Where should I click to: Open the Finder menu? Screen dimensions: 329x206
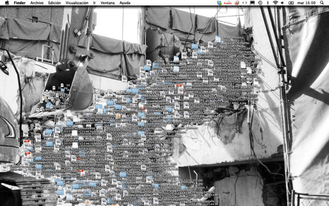pos(20,3)
